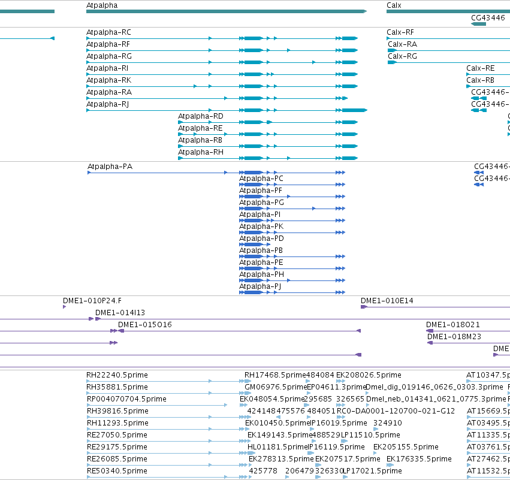Viewport: 510px width, 480px height.
Task: Select protein Atpalpha-PK label
Action: [261, 227]
